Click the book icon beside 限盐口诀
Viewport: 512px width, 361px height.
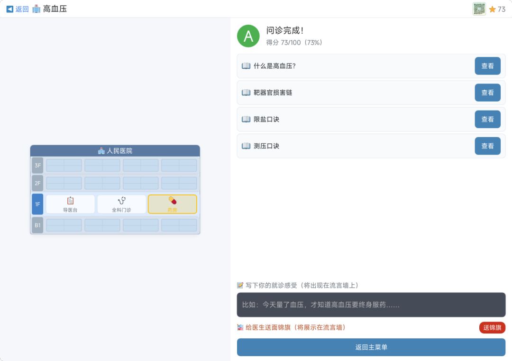[246, 119]
